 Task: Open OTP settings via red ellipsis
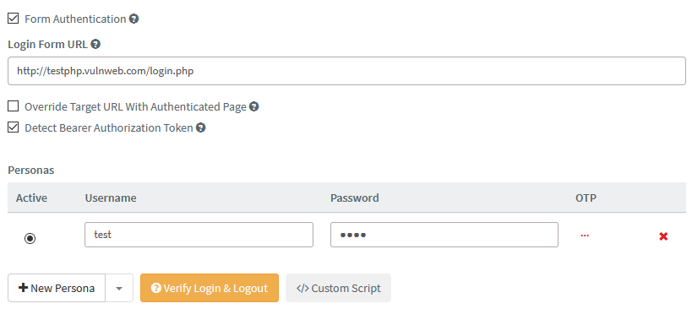585,236
